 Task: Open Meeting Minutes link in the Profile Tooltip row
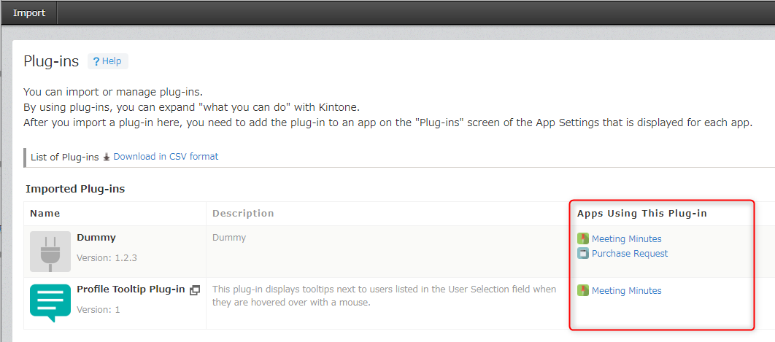tap(626, 291)
